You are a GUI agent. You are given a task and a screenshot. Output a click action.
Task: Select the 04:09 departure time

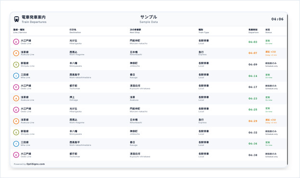(x=253, y=65)
